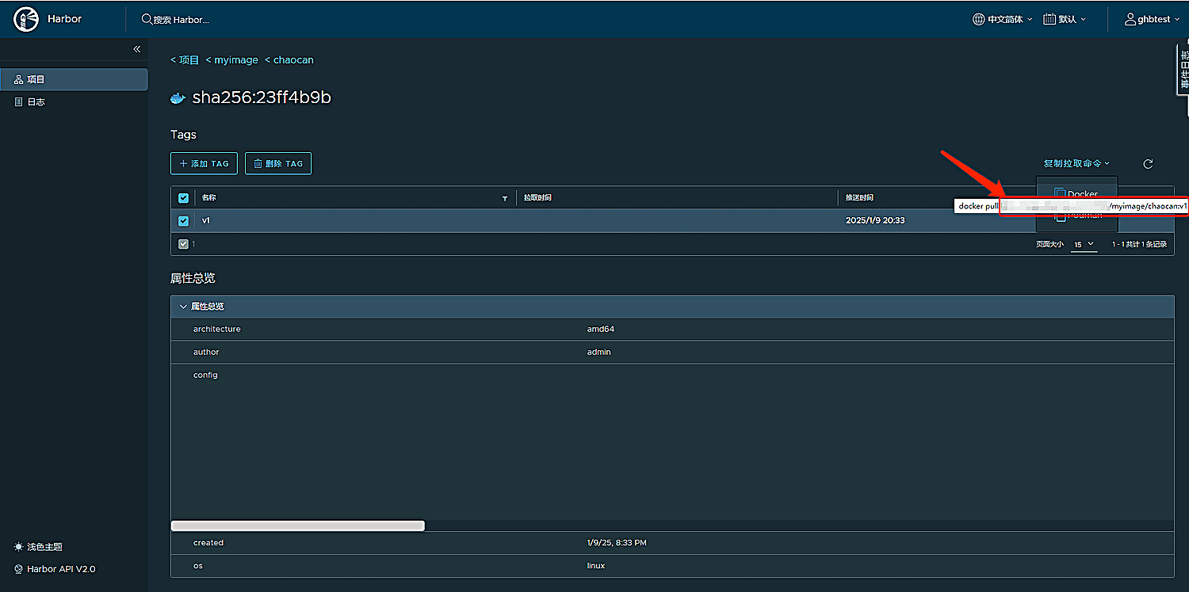The image size is (1189, 592).
Task: Click the 删除 TAG button
Action: [278, 163]
